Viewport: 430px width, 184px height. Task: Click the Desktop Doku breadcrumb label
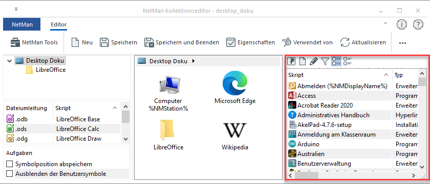168,61
